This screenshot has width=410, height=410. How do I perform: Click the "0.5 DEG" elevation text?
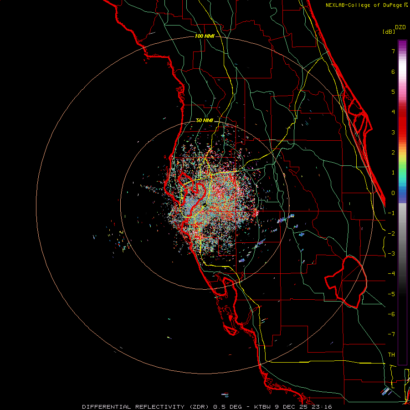tap(228, 407)
